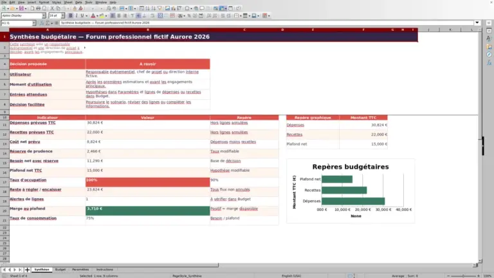Click the Save document icon
The height and width of the screenshot is (278, 494).
(21, 8)
